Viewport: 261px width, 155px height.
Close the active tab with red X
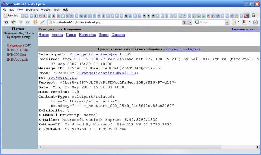coord(246,15)
